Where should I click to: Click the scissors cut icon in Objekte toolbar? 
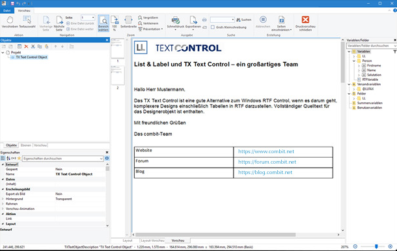pyautogui.click(x=33, y=46)
